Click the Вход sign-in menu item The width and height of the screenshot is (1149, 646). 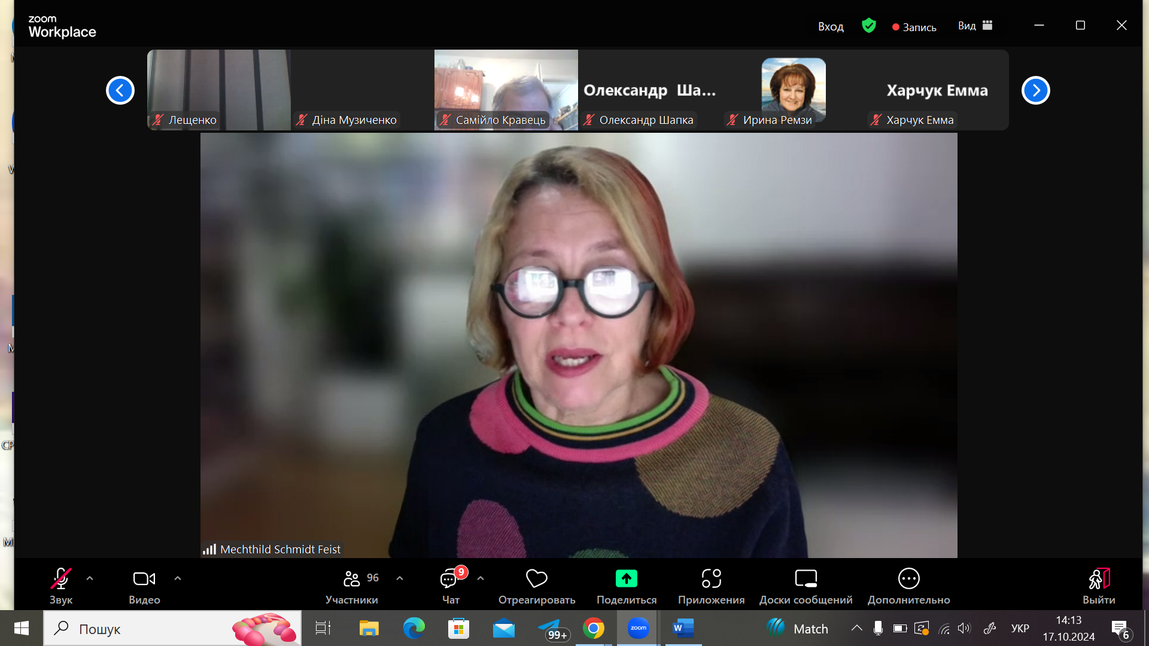[831, 26]
